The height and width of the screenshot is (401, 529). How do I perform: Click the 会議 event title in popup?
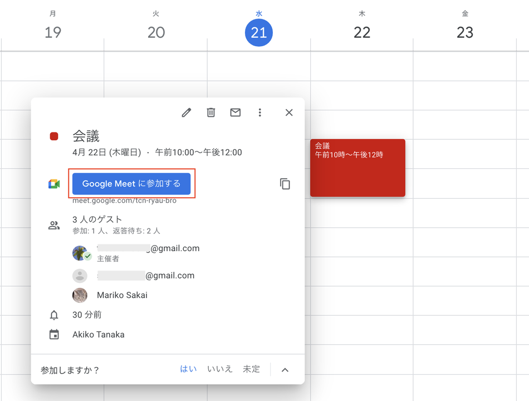tap(86, 136)
